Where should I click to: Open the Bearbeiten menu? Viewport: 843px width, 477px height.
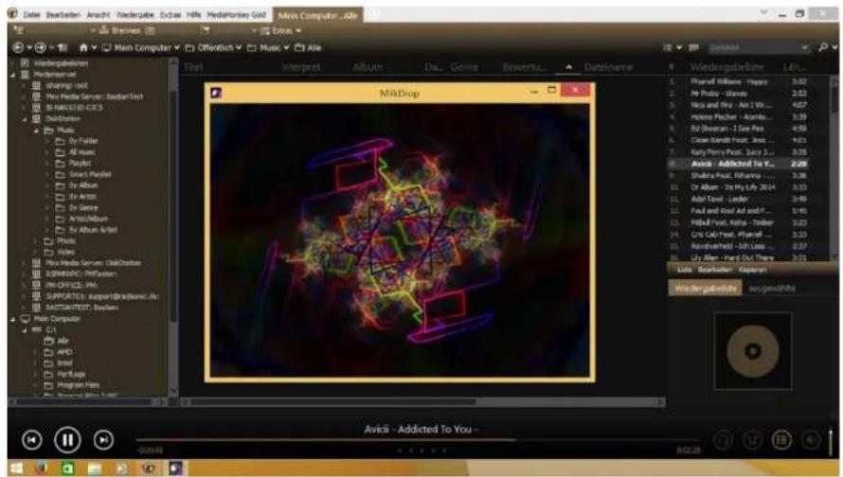pyautogui.click(x=63, y=15)
